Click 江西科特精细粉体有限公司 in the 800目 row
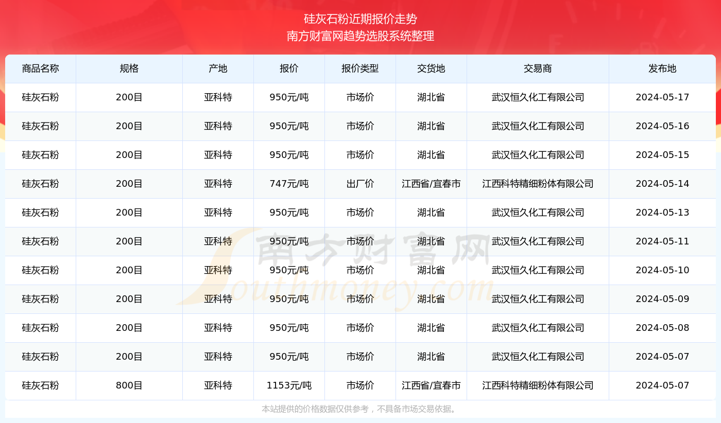The image size is (721, 423). pyautogui.click(x=538, y=385)
